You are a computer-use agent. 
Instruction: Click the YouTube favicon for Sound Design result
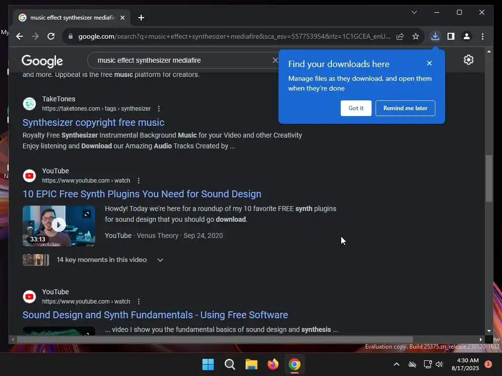[29, 297]
